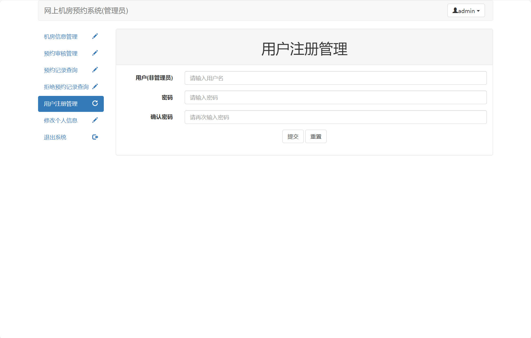This screenshot has width=531, height=338.
Task: Click 退出系统 to log out
Action: tap(55, 137)
